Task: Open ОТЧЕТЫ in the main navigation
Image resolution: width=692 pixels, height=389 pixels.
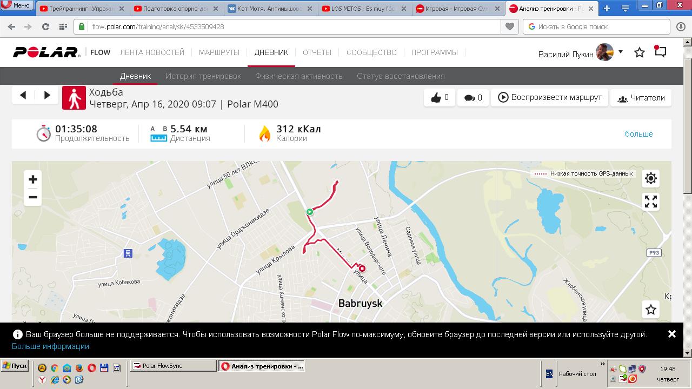Action: pos(317,52)
